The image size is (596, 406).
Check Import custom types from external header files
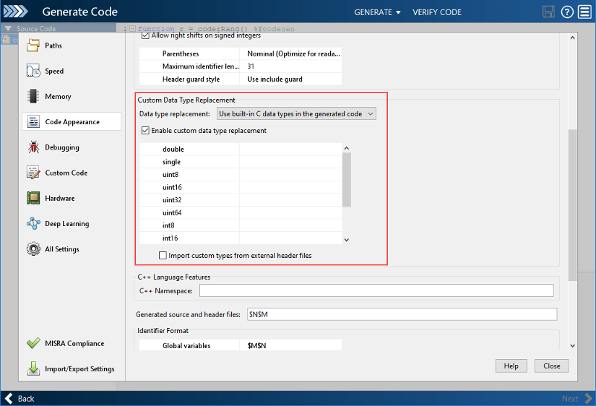click(163, 256)
